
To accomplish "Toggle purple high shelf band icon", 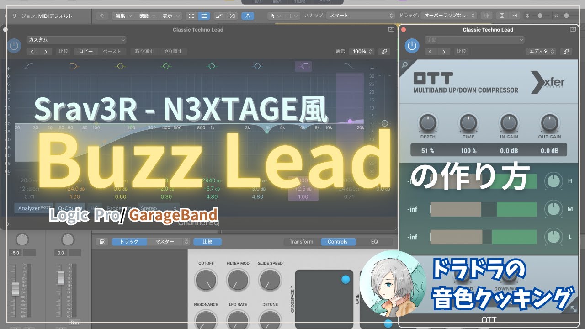I will (303, 66).
